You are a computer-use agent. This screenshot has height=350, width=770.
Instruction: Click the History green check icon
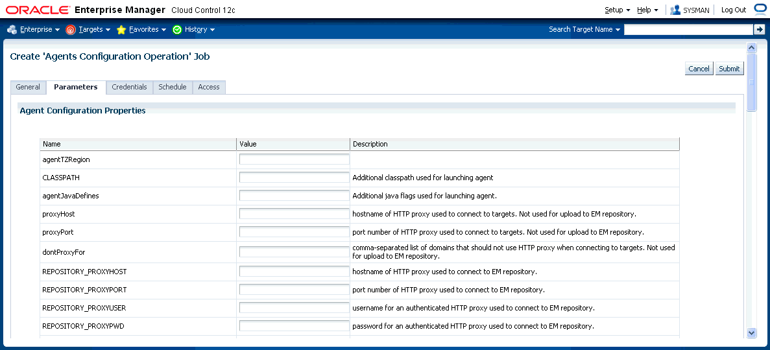(x=177, y=29)
